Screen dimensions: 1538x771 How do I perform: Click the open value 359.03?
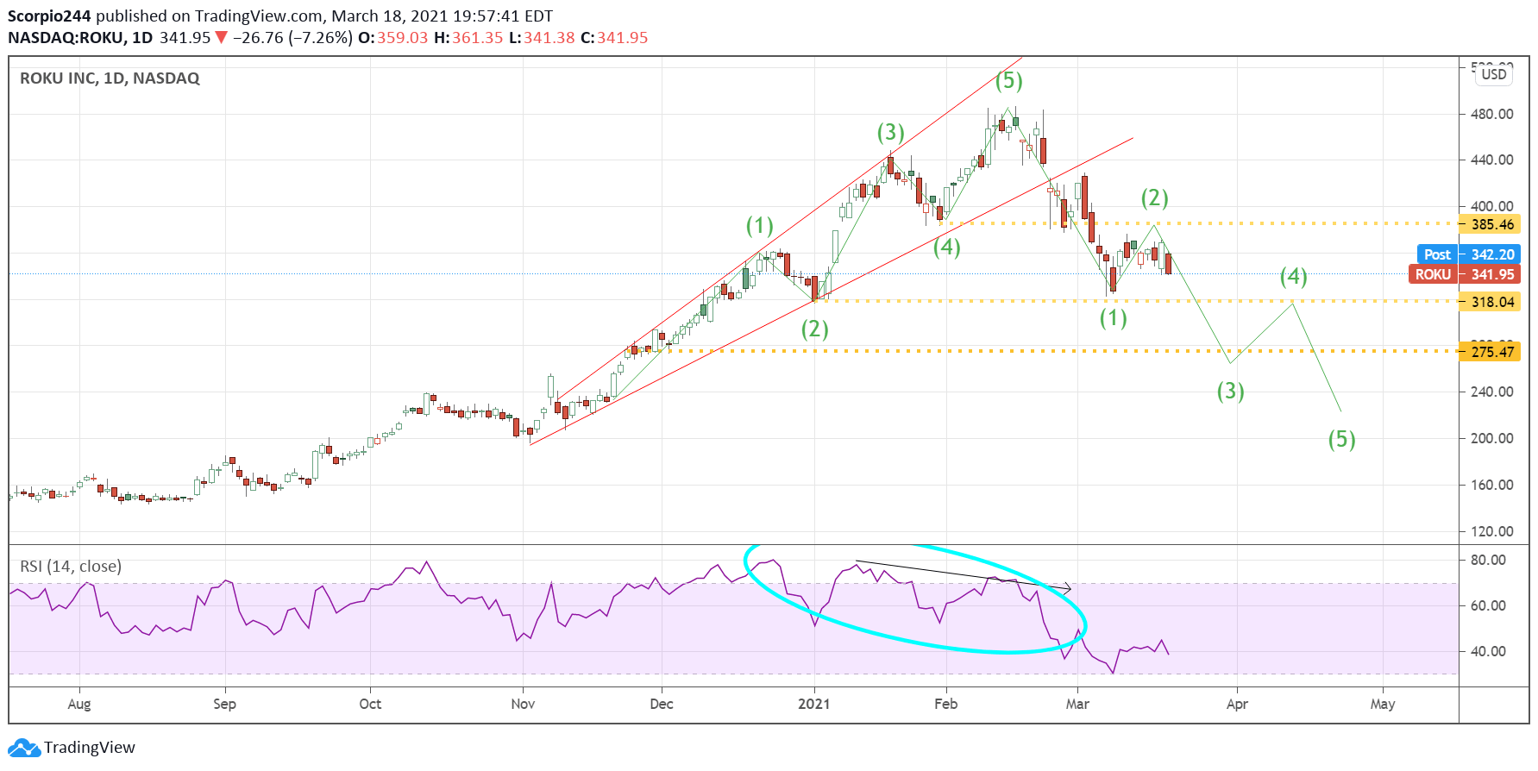click(402, 38)
